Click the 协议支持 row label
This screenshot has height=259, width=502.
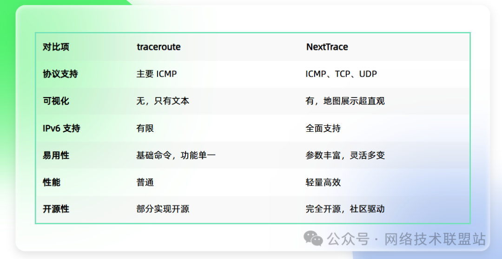60,74
